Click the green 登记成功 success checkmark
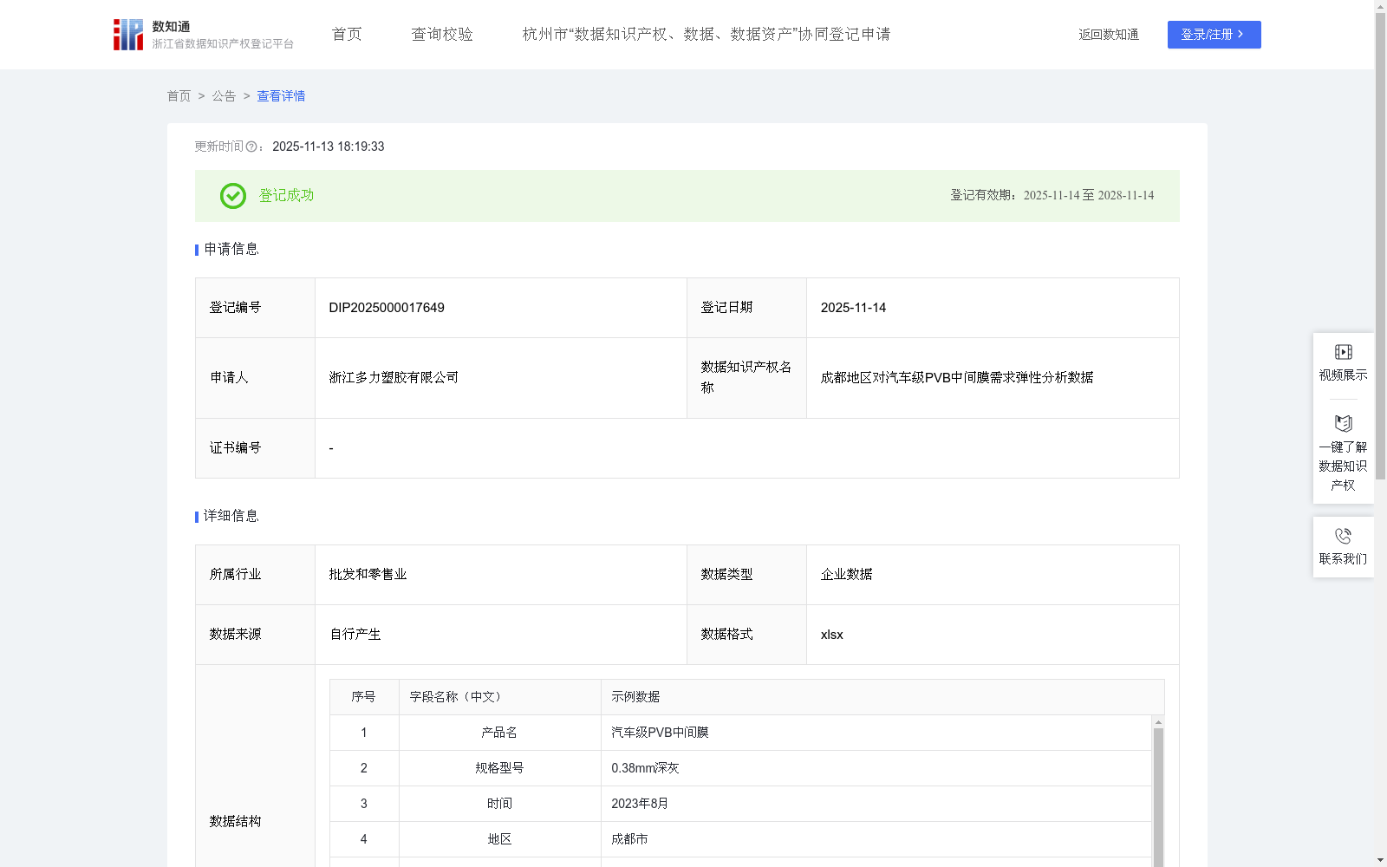The image size is (1387, 867). point(232,196)
